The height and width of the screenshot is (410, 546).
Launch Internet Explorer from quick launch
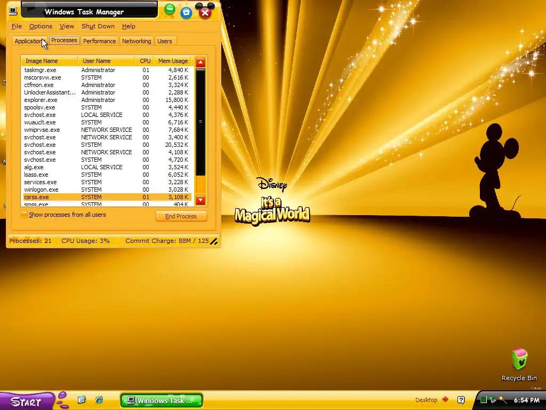[99, 399]
